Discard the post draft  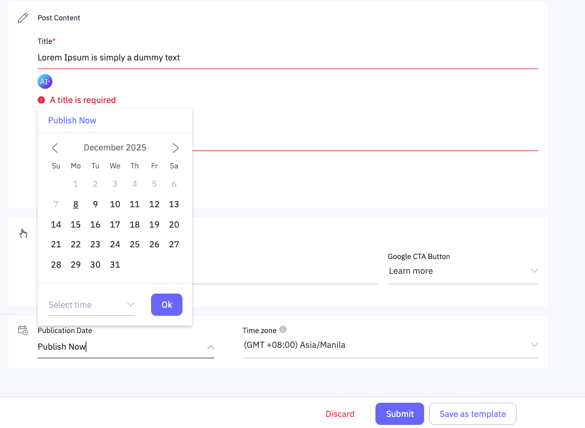coord(340,414)
